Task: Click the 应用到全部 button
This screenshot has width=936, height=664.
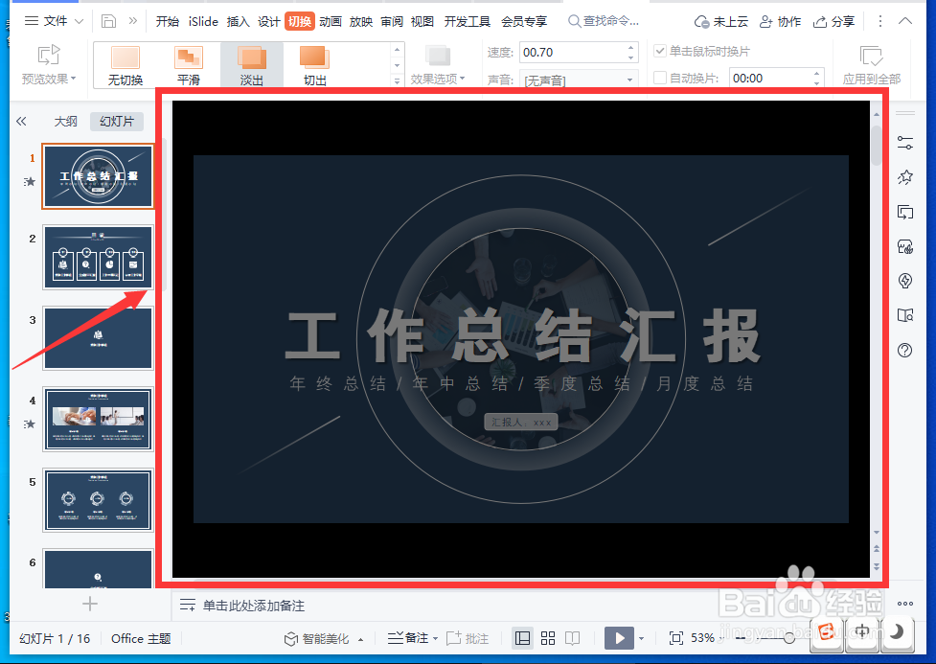Action: pos(872,65)
